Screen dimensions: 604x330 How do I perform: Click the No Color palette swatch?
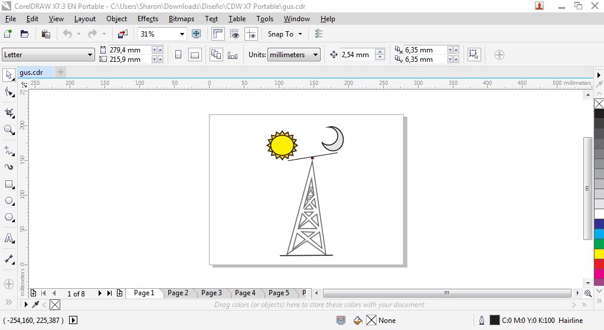click(x=599, y=104)
